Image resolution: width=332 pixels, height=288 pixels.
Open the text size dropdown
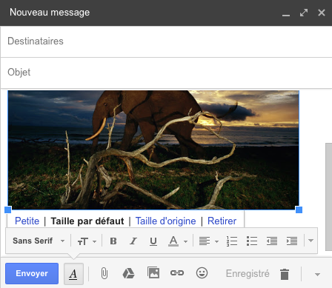coord(87,241)
